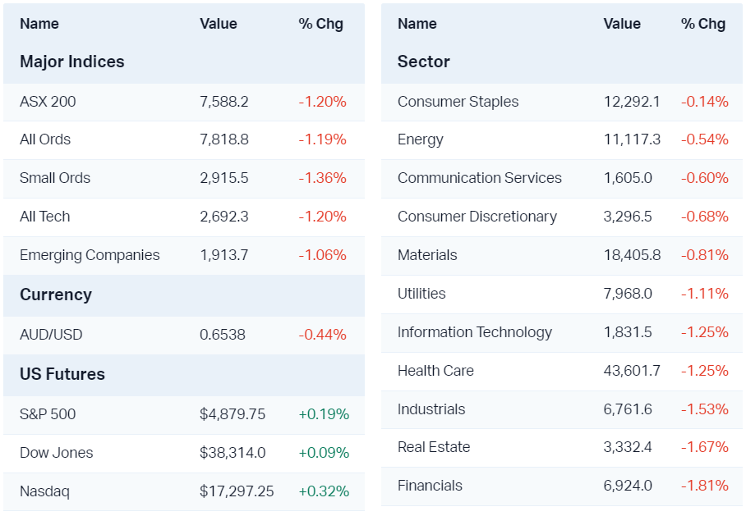
Task: Select the Materials sector name
Action: tap(427, 255)
